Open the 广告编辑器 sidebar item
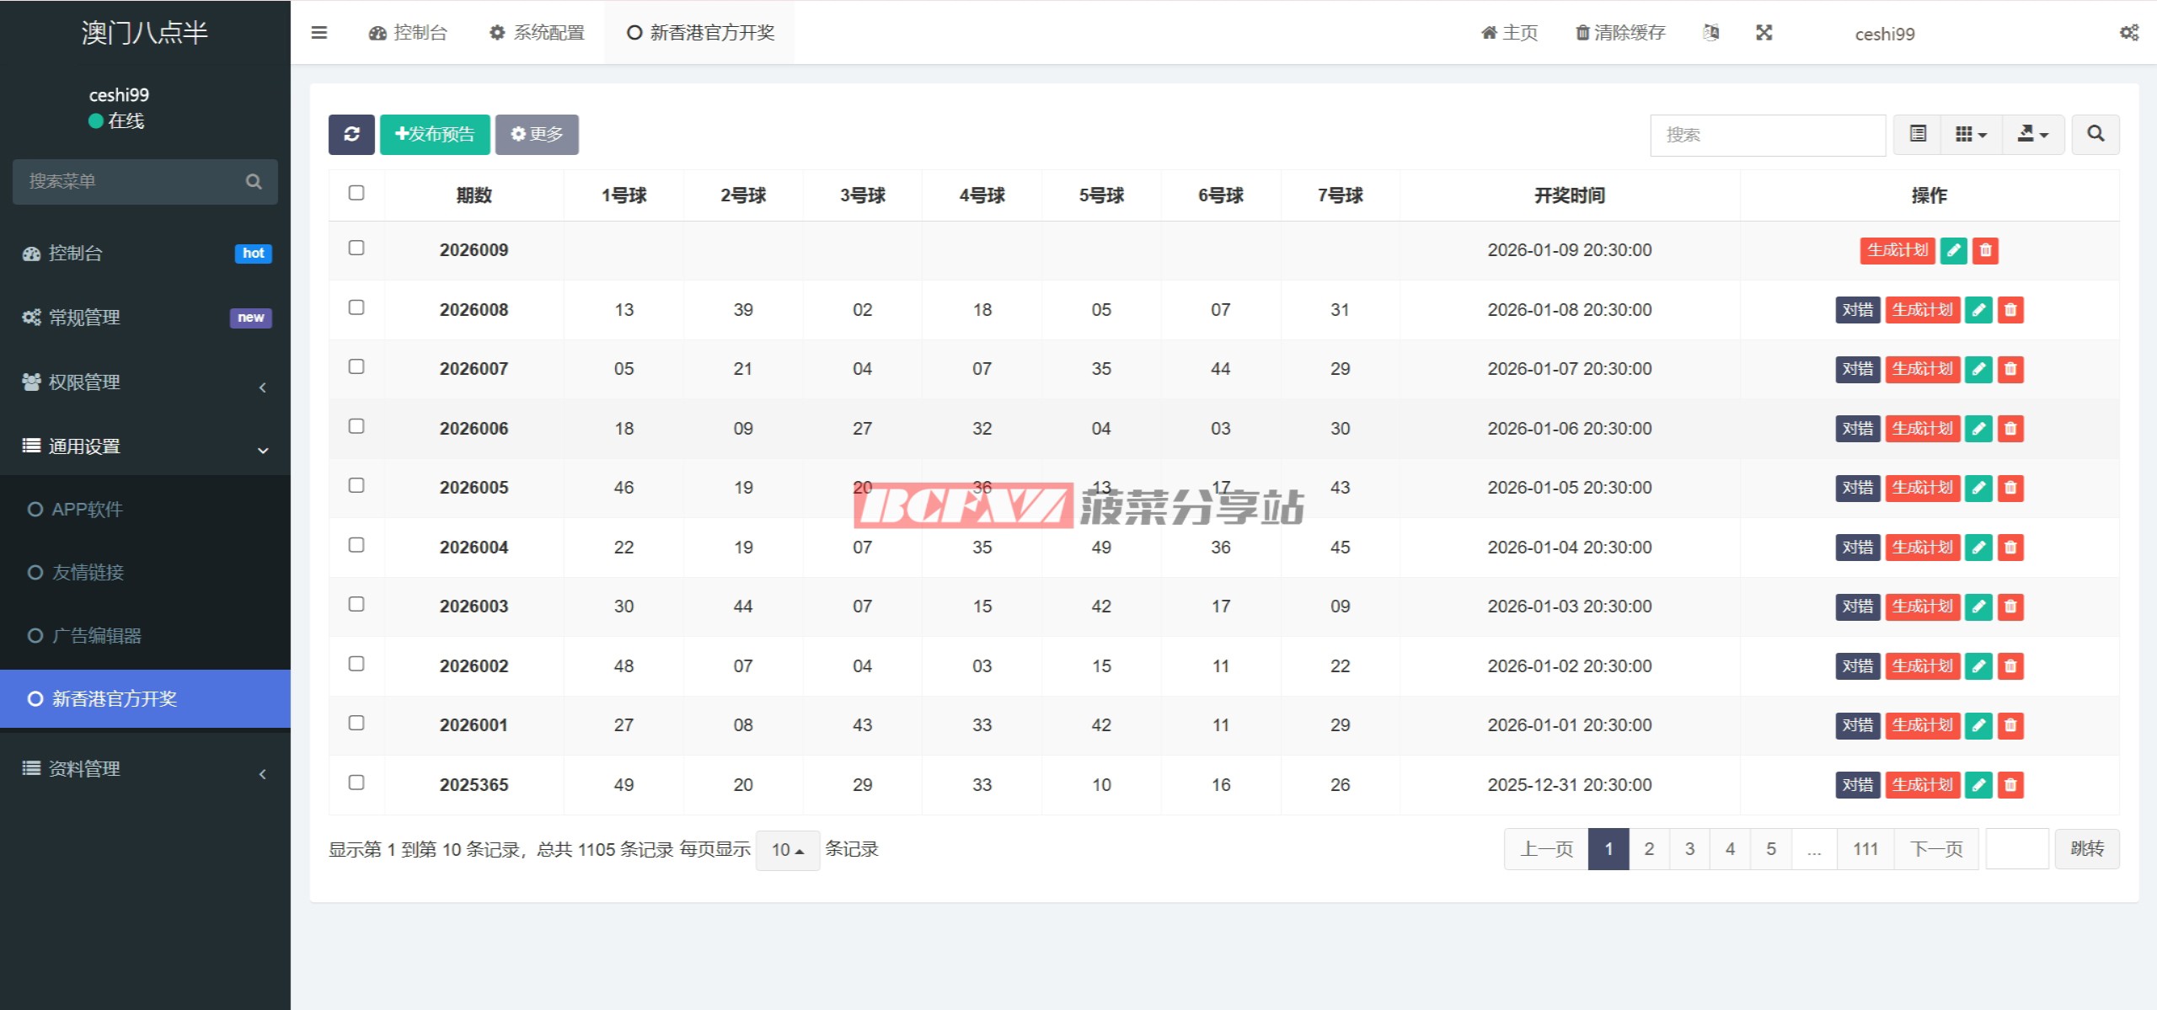This screenshot has width=2157, height=1010. (x=97, y=636)
